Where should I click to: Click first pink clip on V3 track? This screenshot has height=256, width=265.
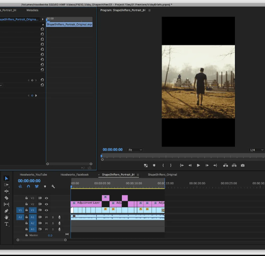point(106,198)
